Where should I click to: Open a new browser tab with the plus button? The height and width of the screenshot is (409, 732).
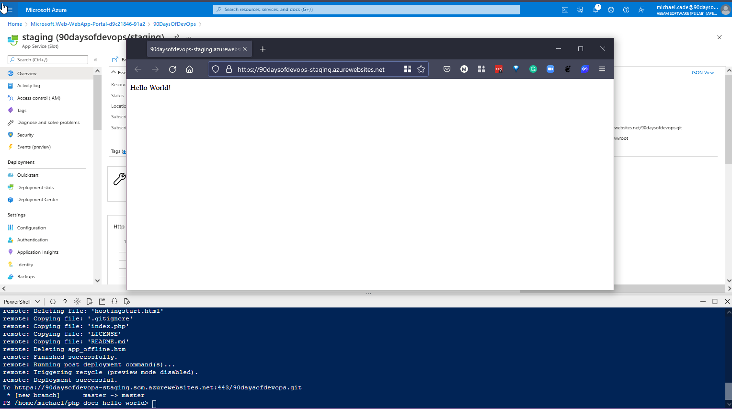(x=263, y=49)
